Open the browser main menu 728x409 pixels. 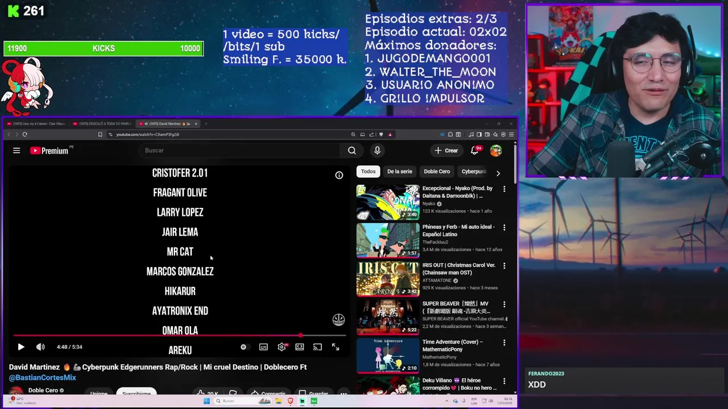pos(511,135)
